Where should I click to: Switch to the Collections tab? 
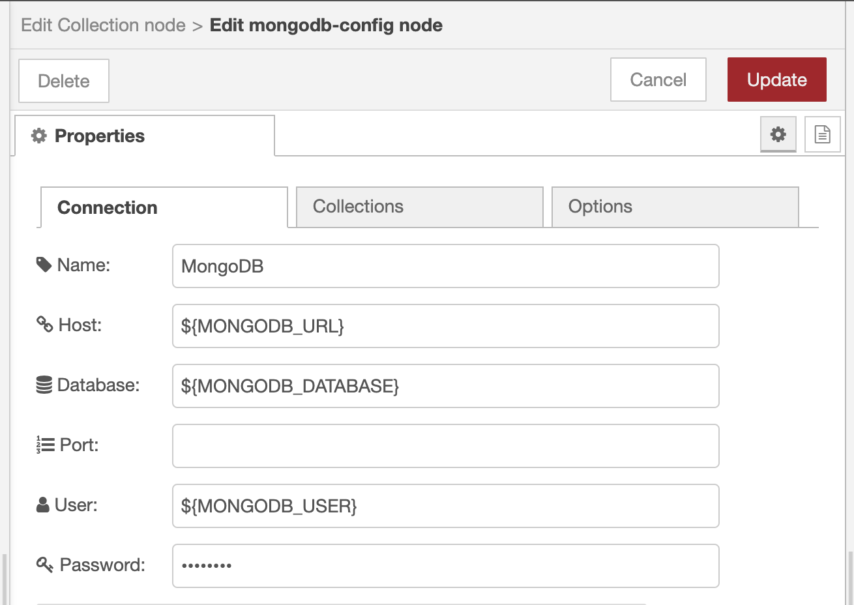420,207
